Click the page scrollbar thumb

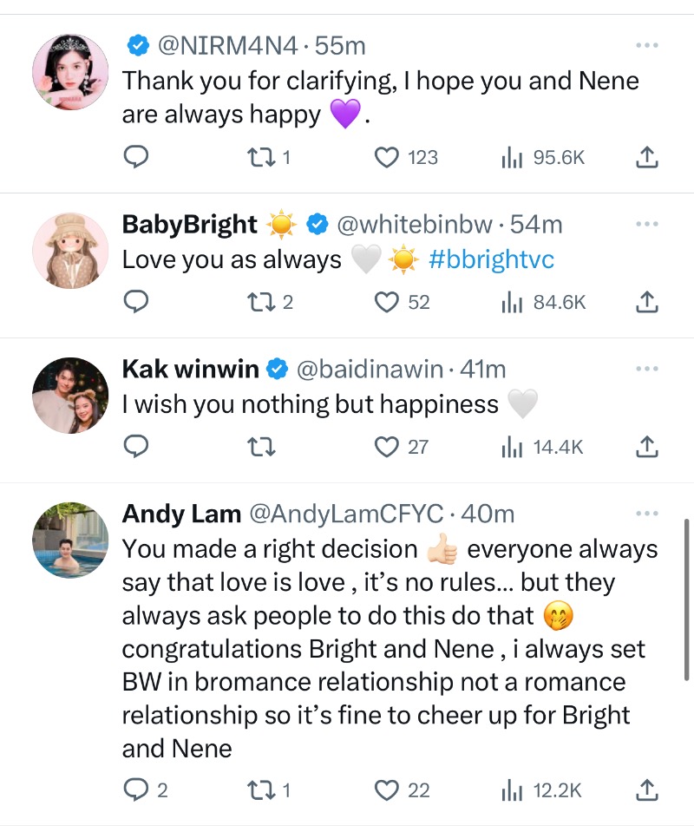tap(688, 599)
